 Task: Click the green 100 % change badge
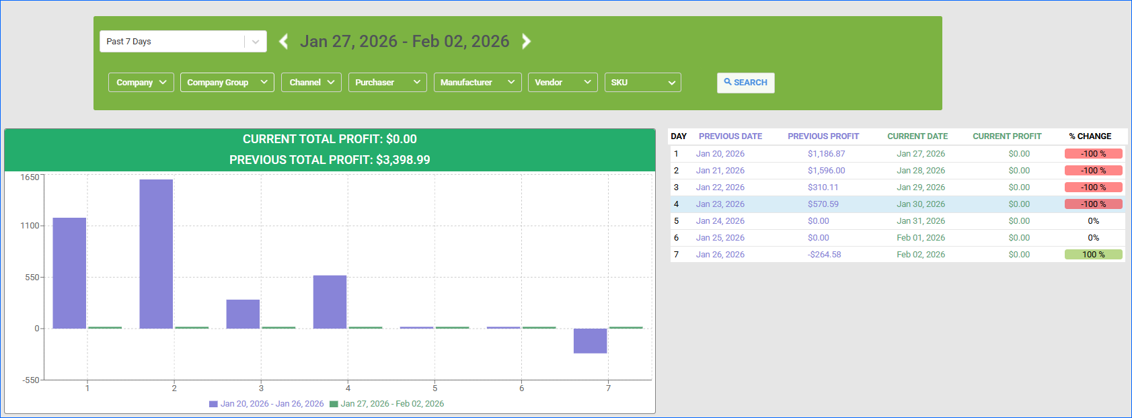[x=1093, y=255]
